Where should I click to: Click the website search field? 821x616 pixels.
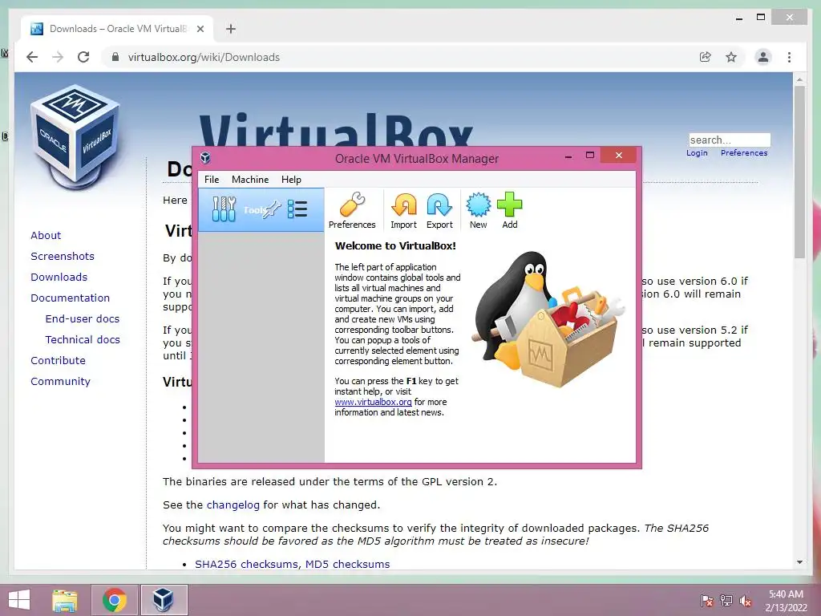coord(730,140)
